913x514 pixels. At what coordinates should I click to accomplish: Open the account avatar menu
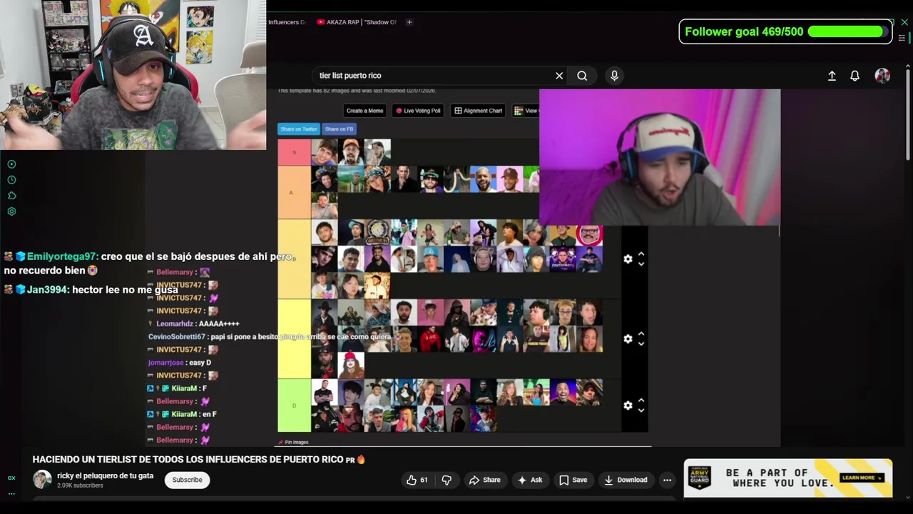pos(882,76)
